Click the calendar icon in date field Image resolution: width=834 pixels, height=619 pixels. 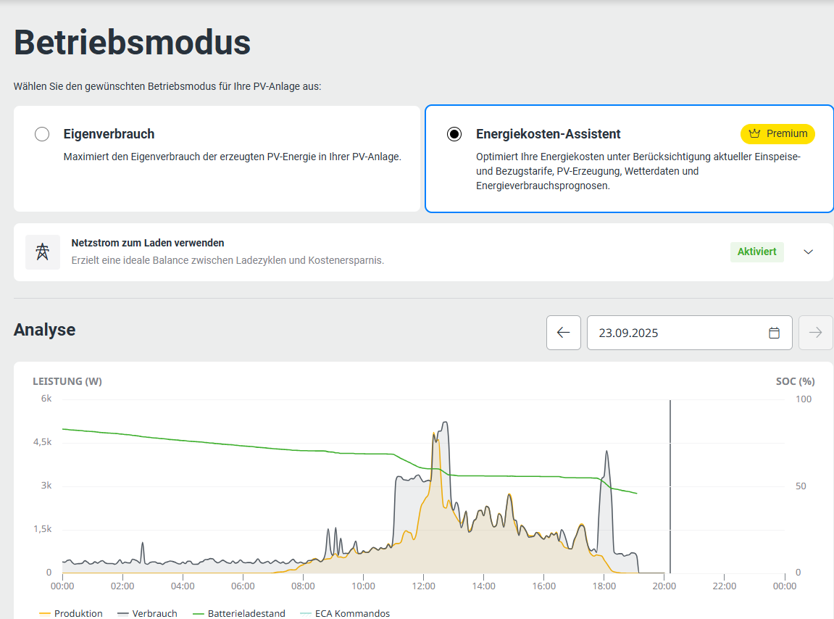[x=774, y=333]
